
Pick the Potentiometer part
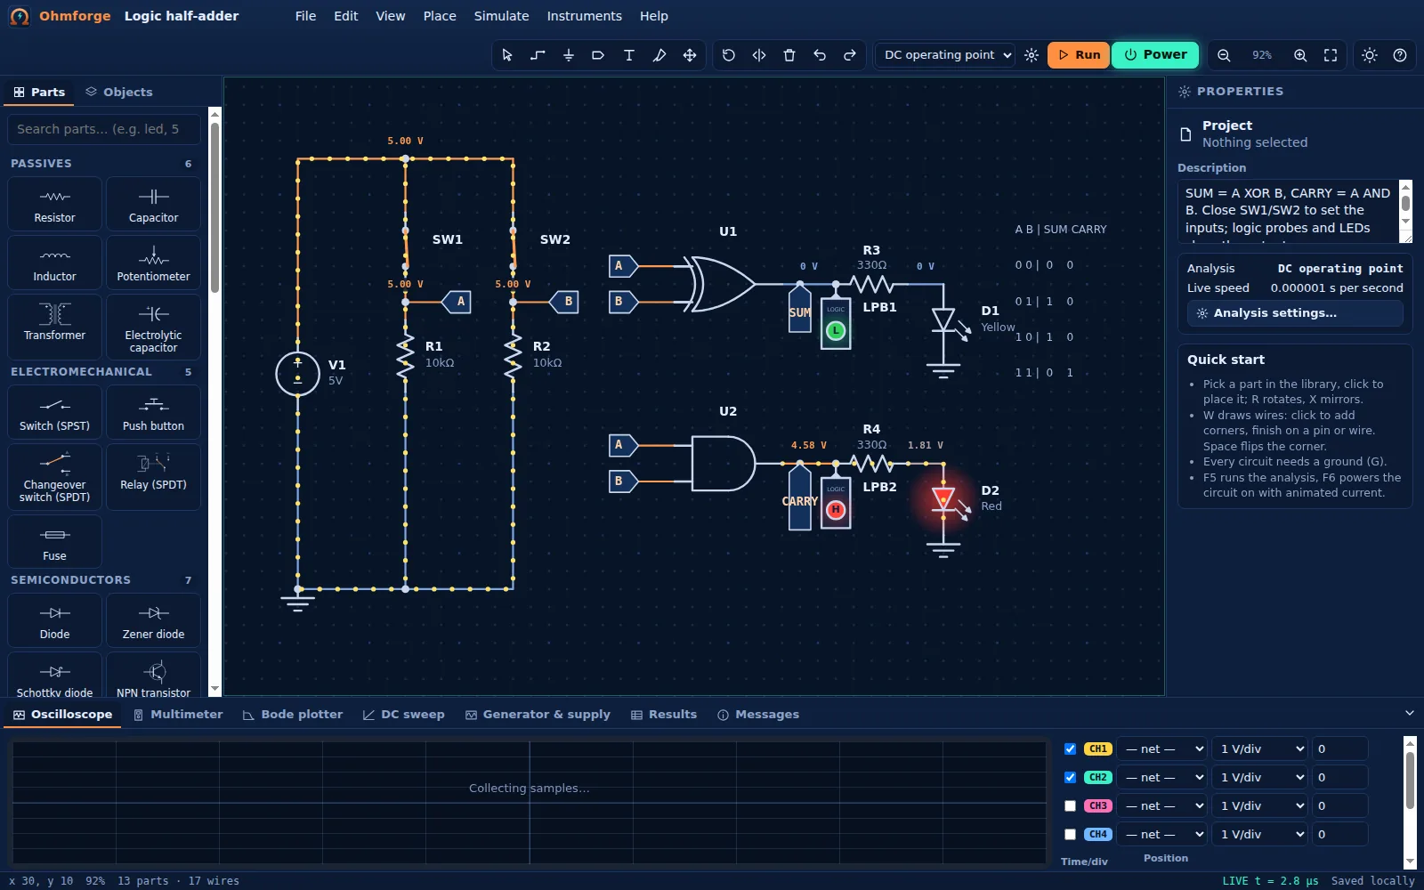[x=153, y=263]
